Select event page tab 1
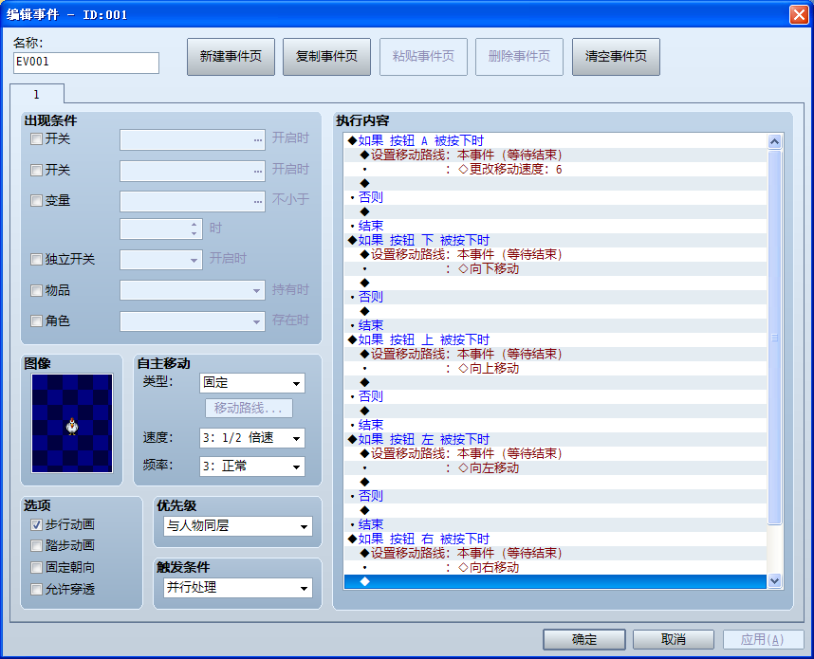Screen dimensions: 814x659 coord(37,95)
